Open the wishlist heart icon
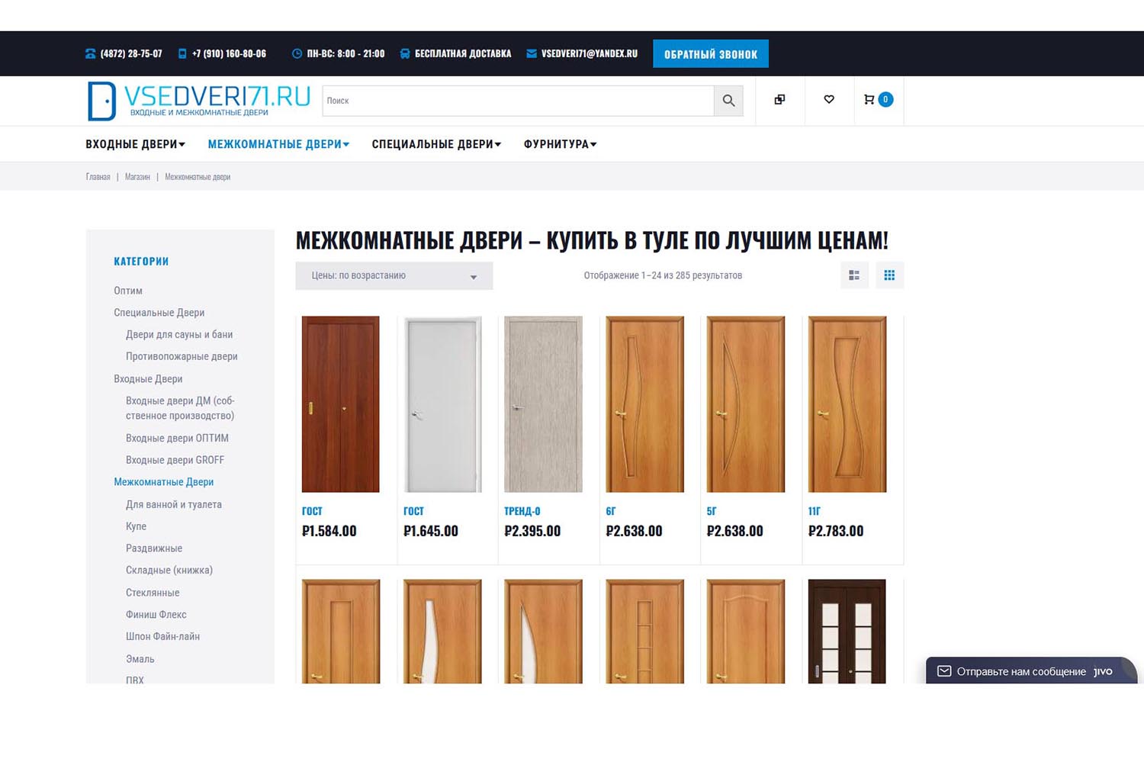Screen dimensions: 1144x762 coord(829,99)
